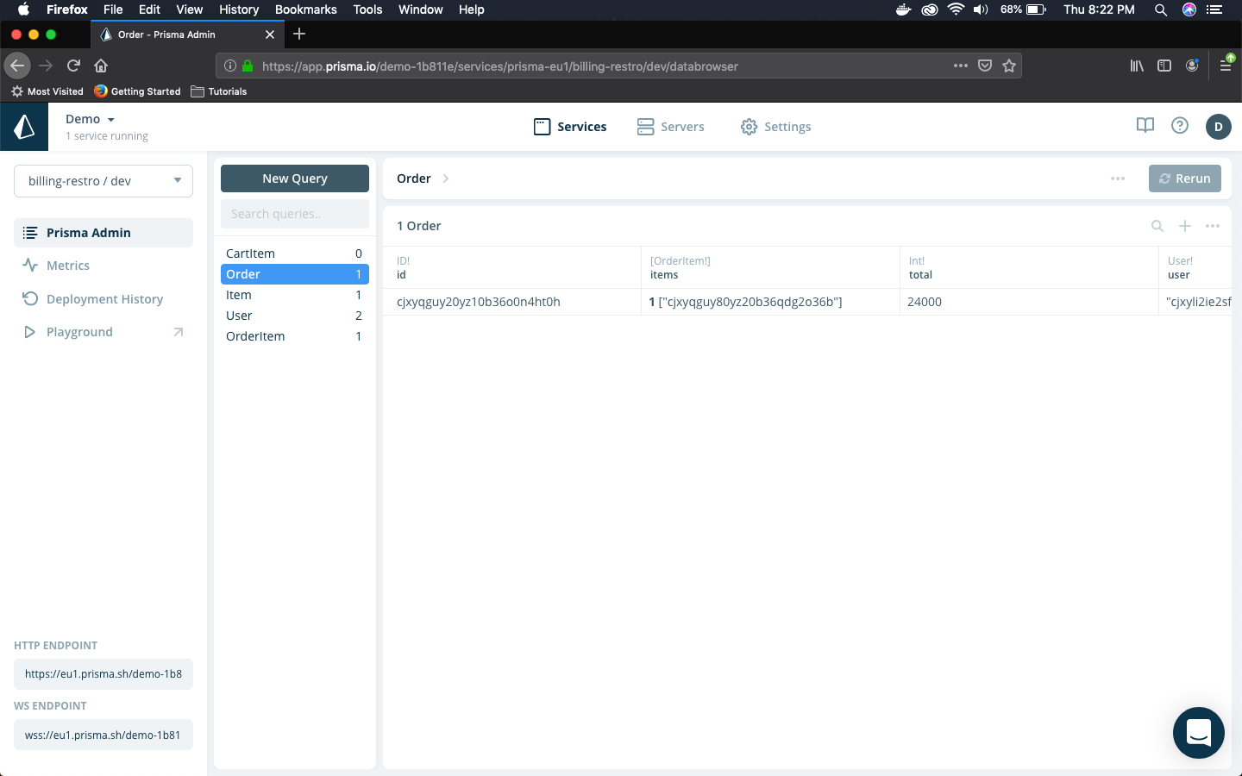Image resolution: width=1242 pixels, height=776 pixels.
Task: Open macOS Notification Center icon
Action: coord(1214,9)
